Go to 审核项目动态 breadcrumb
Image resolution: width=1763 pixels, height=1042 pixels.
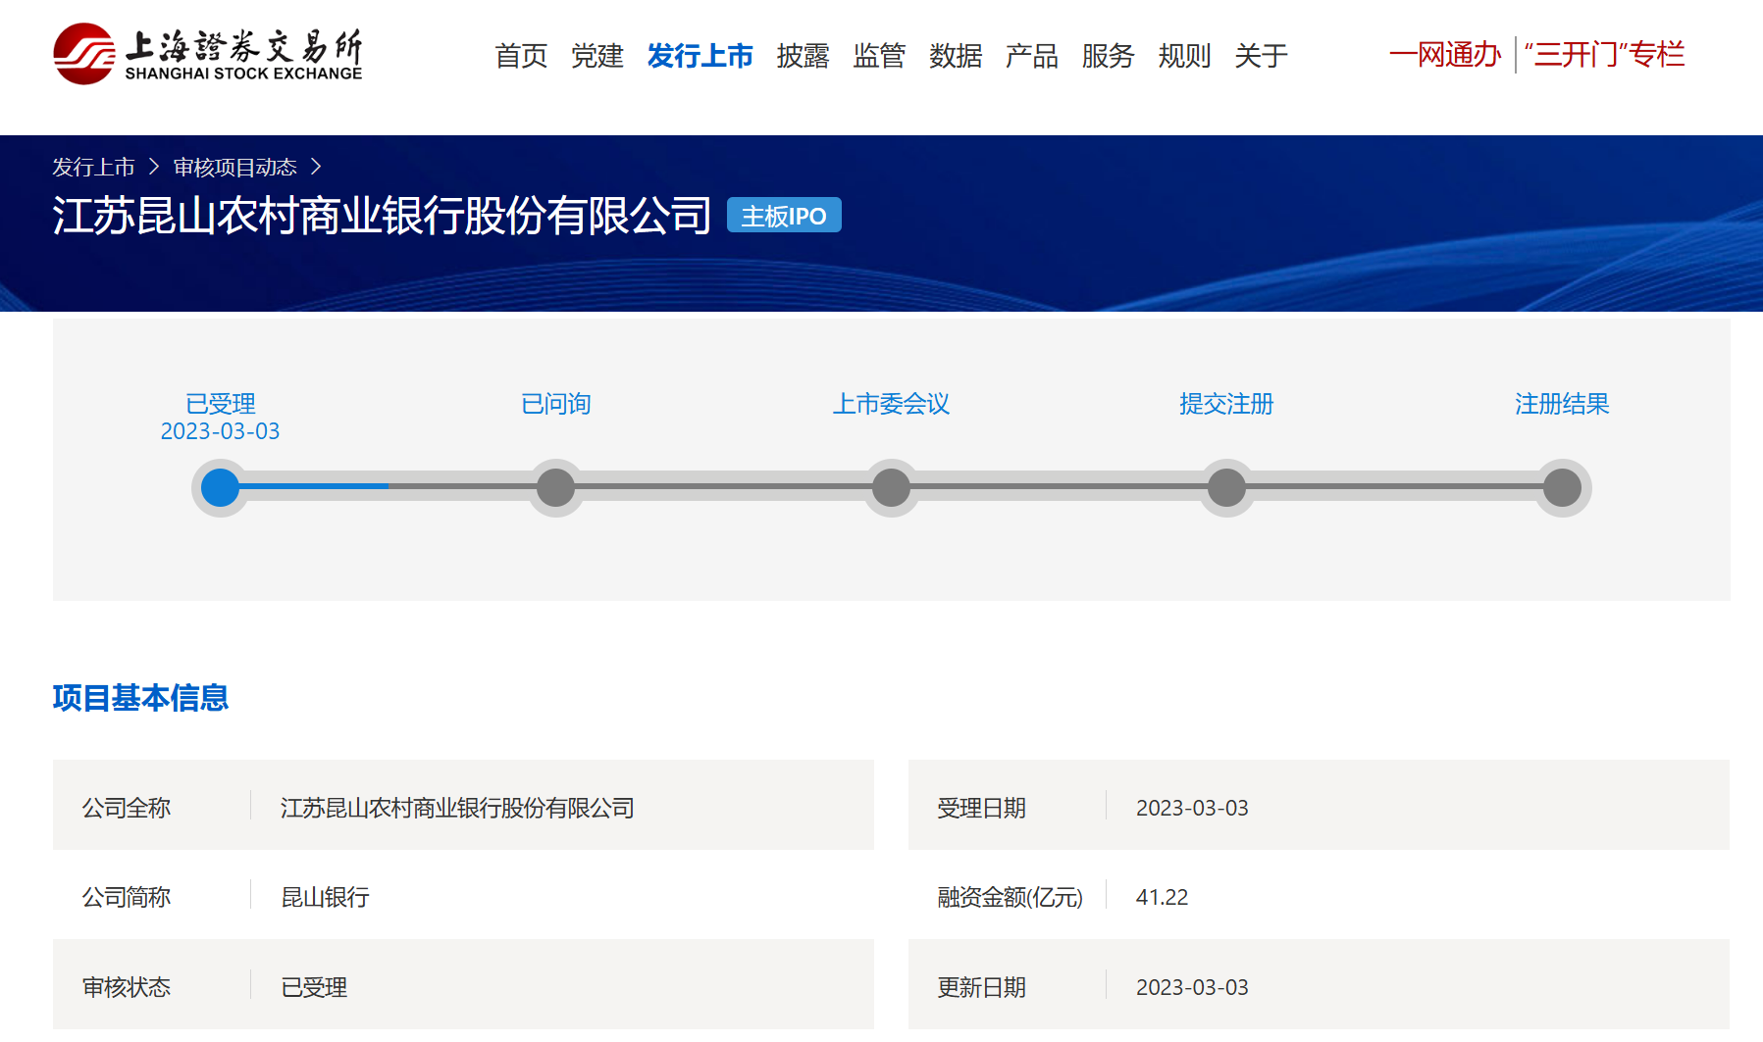235,168
